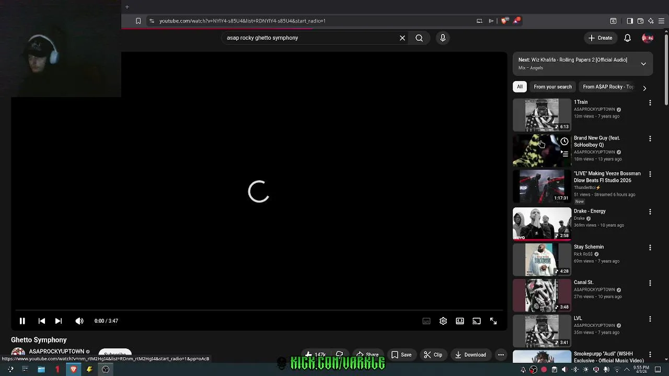
Task: Collapse the Mix – Angels playlist panel
Action: coord(643,64)
